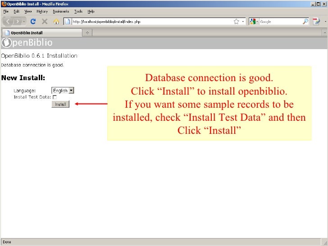The height and width of the screenshot is (246, 328).
Task: Open the File menu
Action: [6, 11]
